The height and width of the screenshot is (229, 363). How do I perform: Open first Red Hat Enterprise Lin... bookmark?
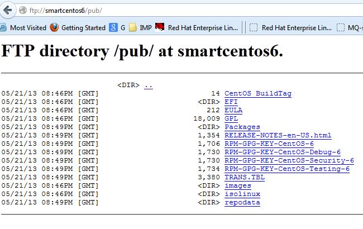[x=203, y=28]
